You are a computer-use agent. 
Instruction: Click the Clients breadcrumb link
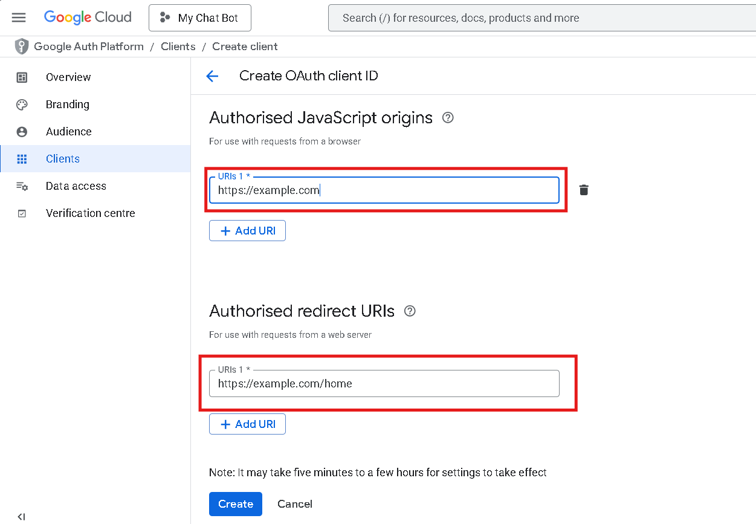point(178,47)
